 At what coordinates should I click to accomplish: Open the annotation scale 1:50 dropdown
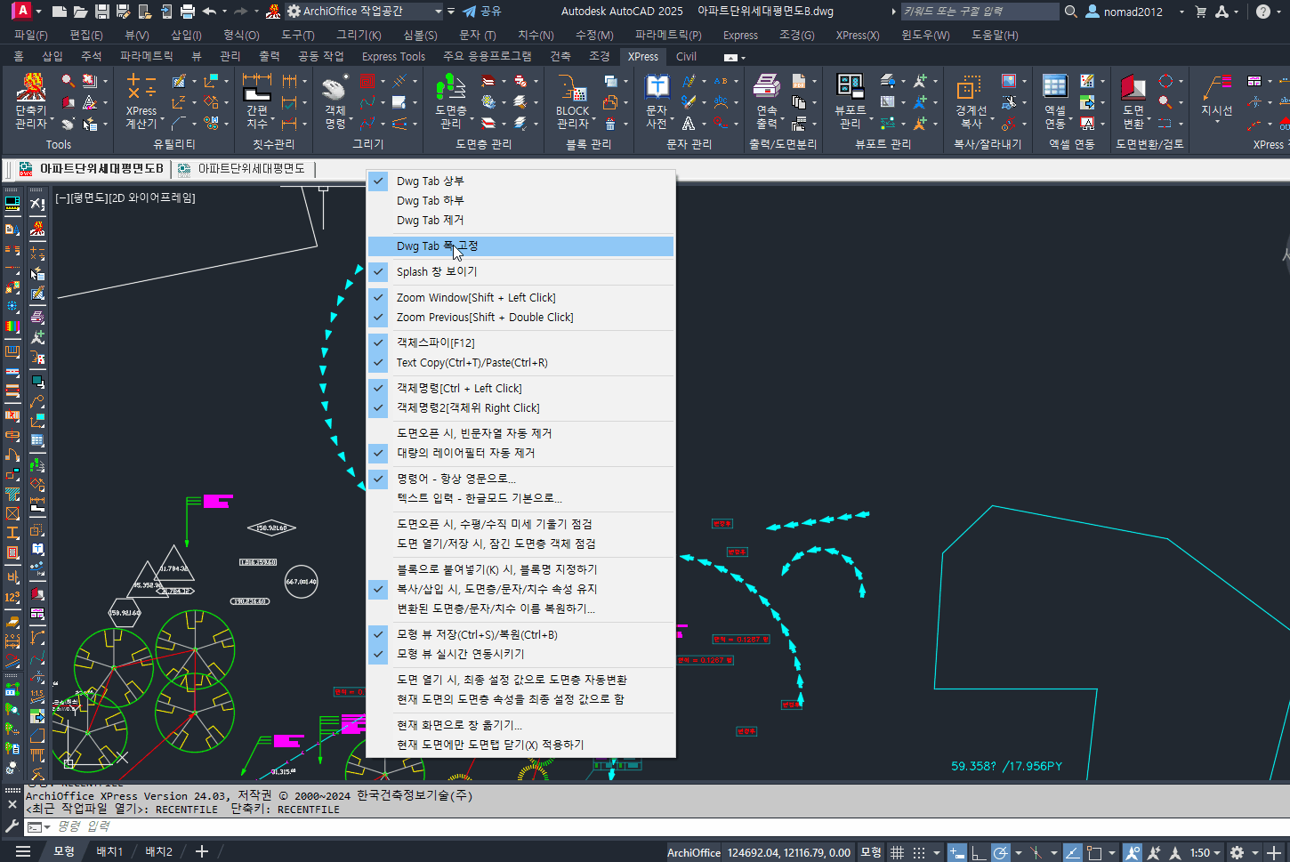point(1205,852)
